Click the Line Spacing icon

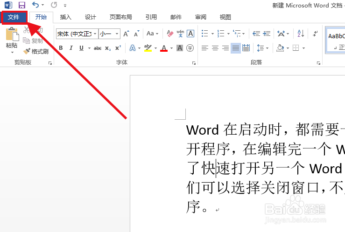[x=261, y=48]
